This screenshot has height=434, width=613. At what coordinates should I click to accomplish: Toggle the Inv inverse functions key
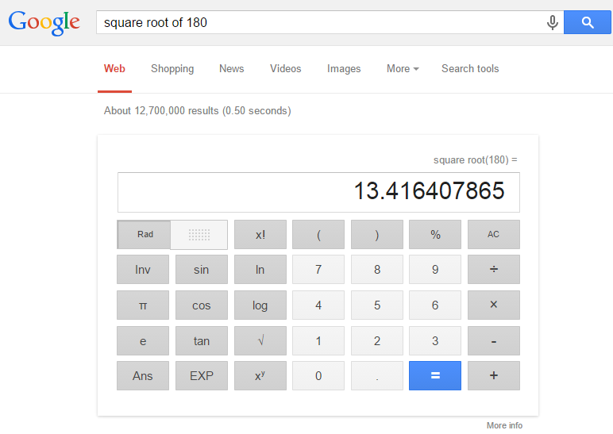(143, 270)
